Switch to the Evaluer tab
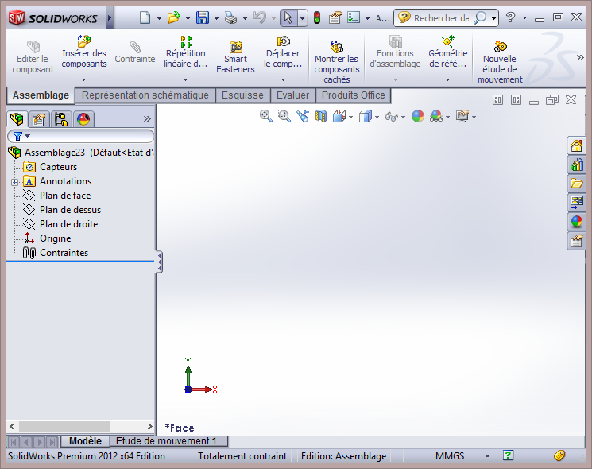The height and width of the screenshot is (469, 592). [x=292, y=95]
